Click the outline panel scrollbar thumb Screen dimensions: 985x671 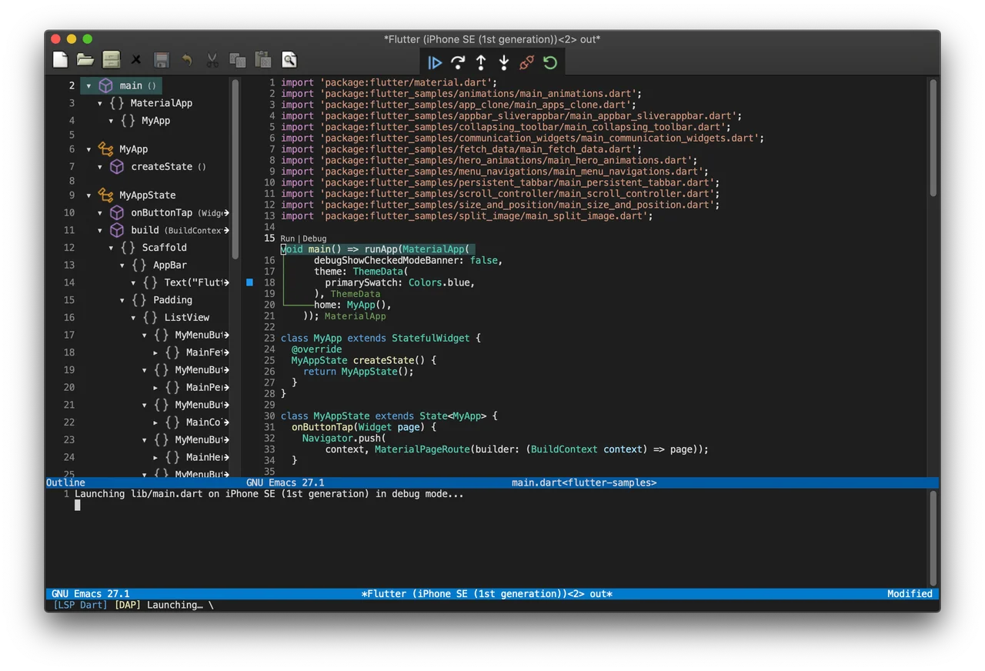coord(235,169)
